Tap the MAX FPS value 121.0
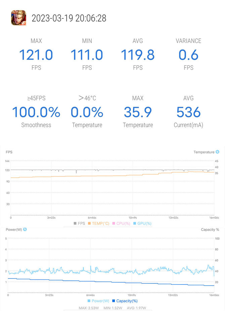 [x=36, y=55]
